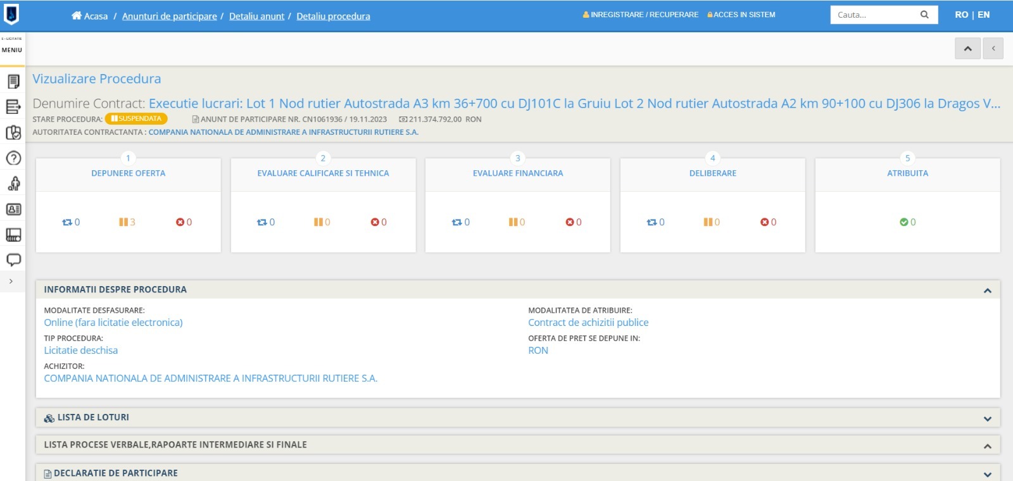Select step 5 ATRIBUITA
Image resolution: width=1013 pixels, height=481 pixels.
(x=908, y=173)
